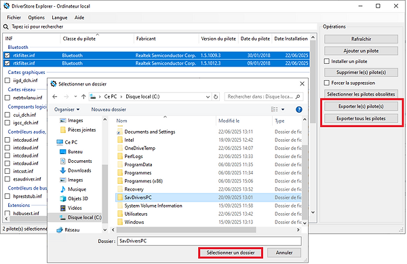Enable the Forcer la suppression checkbox
This screenshot has height=264, width=407.
point(326,83)
